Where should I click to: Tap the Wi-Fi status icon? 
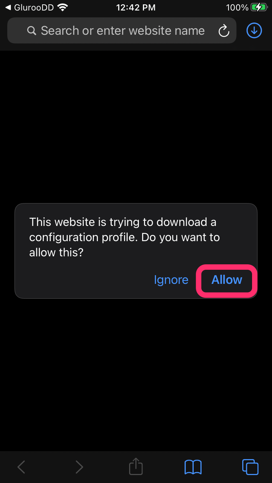click(63, 7)
